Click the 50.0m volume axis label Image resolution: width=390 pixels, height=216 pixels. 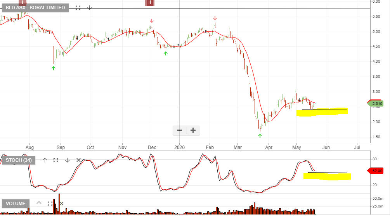coord(378,199)
